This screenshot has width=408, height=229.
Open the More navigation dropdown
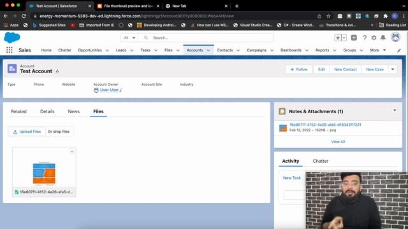click(378, 50)
